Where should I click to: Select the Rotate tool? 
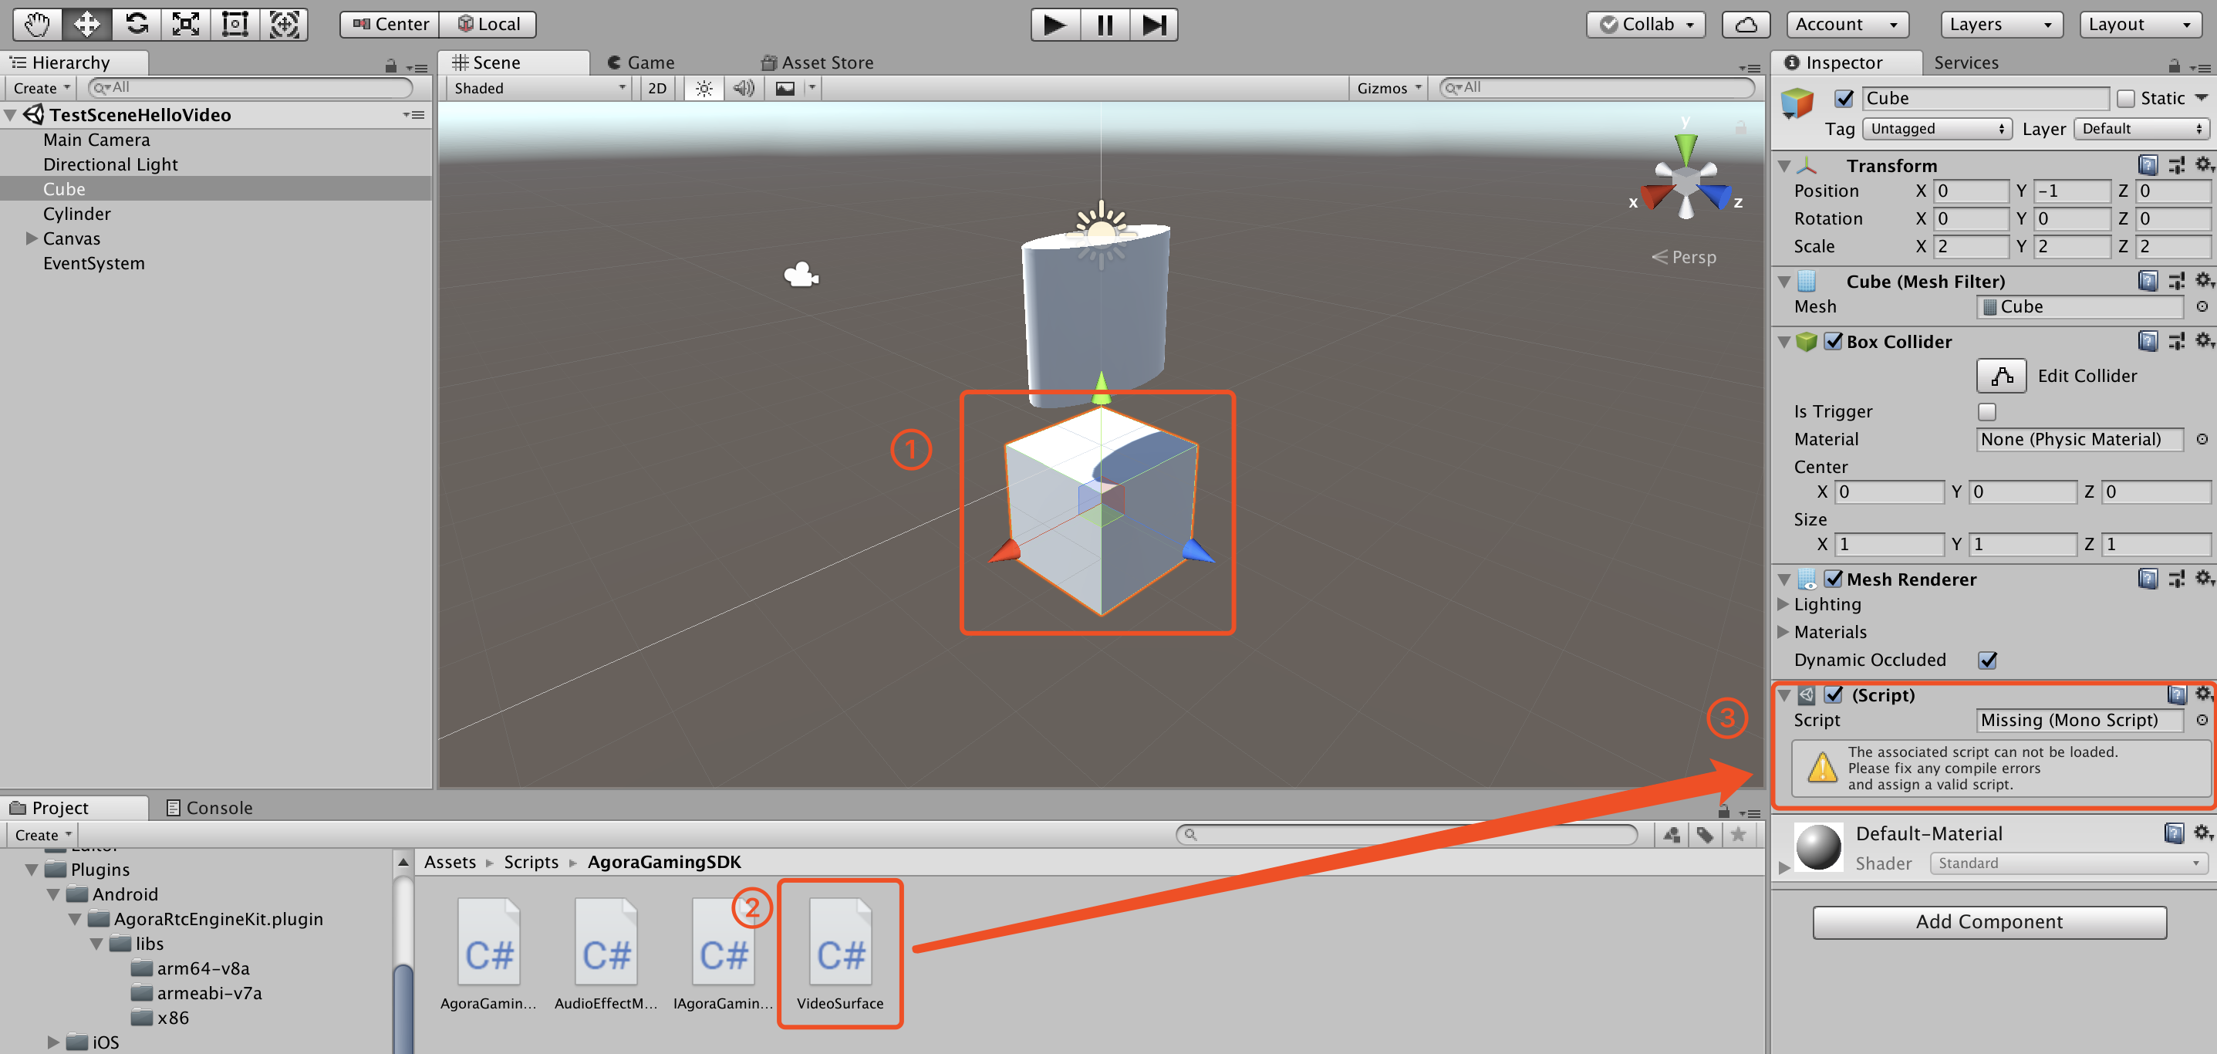(137, 24)
